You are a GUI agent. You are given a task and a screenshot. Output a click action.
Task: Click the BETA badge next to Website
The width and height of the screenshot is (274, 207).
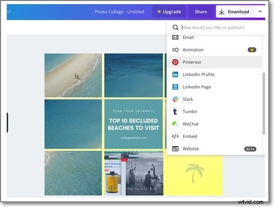(x=250, y=149)
